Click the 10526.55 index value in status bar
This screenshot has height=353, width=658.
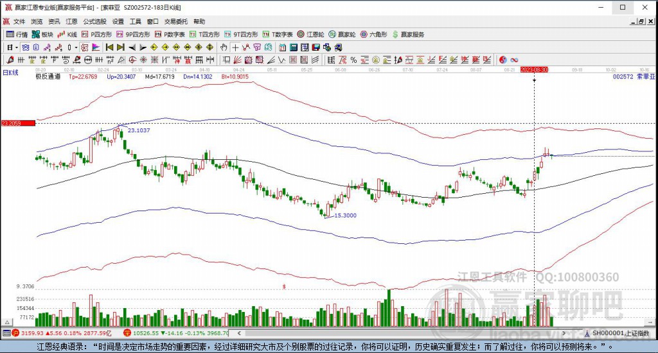145,333
